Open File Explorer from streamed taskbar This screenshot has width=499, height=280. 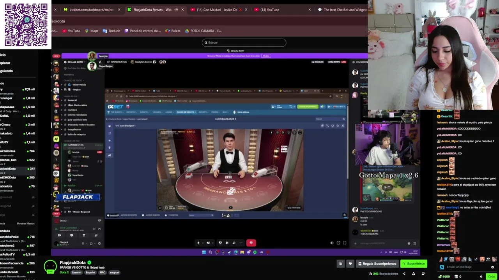[242, 252]
